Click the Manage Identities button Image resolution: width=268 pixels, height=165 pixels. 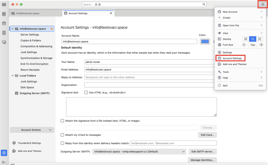click(x=202, y=160)
